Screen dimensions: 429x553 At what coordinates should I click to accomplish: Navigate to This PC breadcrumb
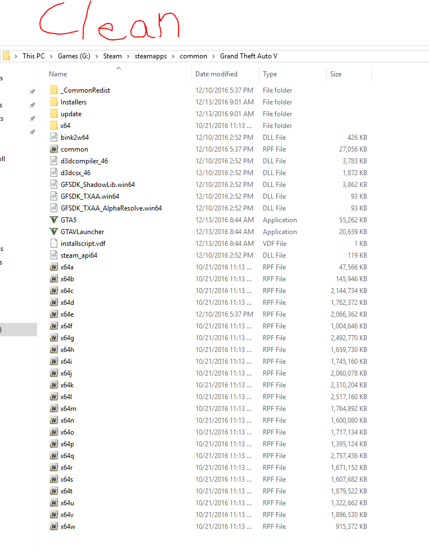pos(34,56)
